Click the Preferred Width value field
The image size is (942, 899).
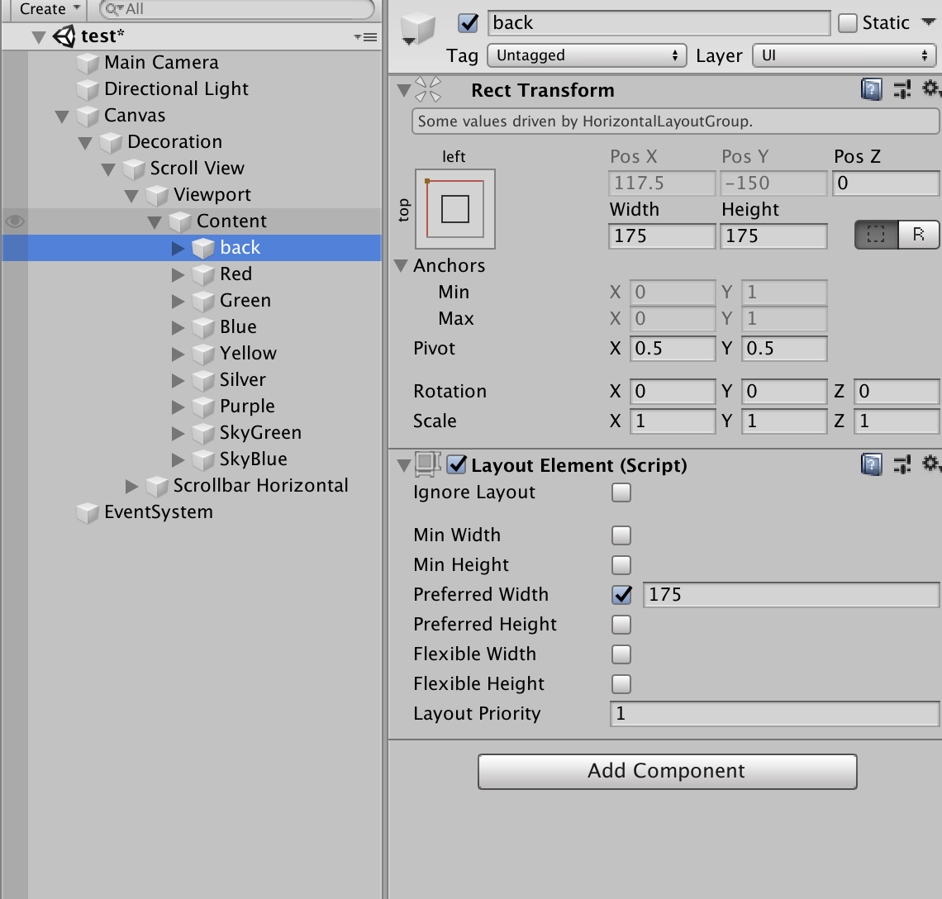[791, 594]
